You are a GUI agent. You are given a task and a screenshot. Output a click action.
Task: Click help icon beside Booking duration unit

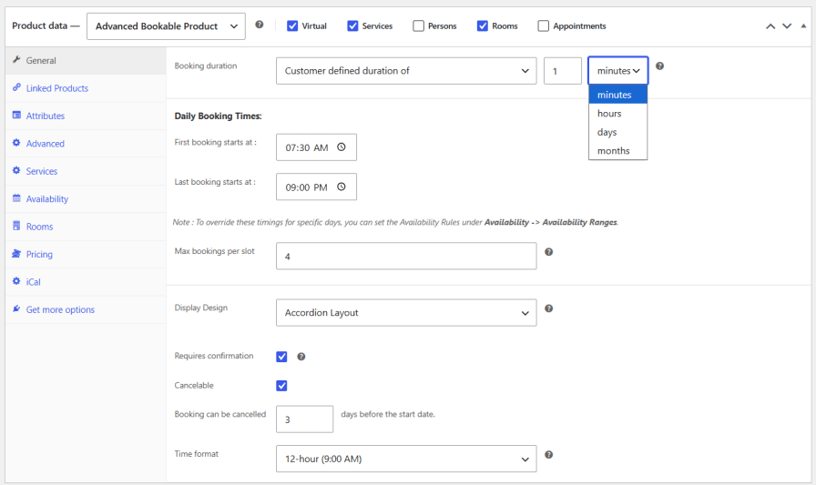coord(660,66)
